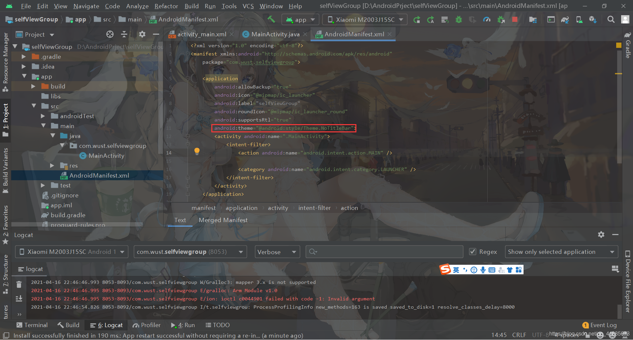Screen dimensions: 633x340
Task: Expand the build folder in the Project tree
Action: click(33, 86)
